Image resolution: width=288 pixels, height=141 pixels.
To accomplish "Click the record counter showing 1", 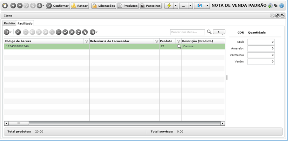I will tap(219, 32).
